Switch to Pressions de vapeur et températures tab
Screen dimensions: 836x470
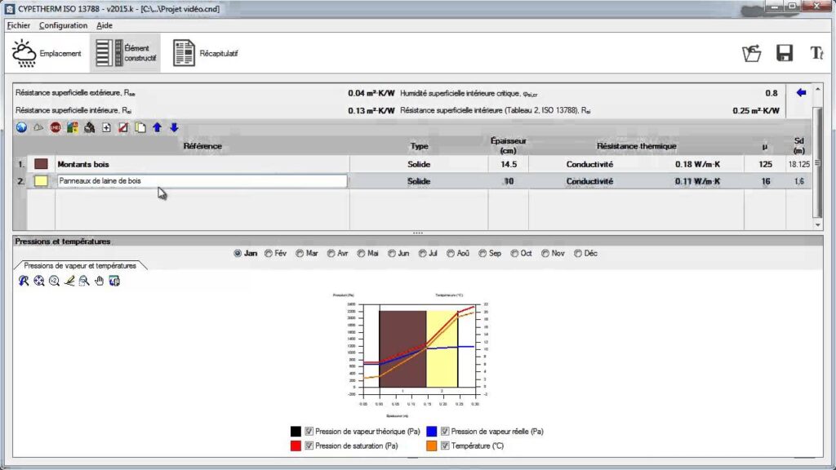tap(80, 266)
